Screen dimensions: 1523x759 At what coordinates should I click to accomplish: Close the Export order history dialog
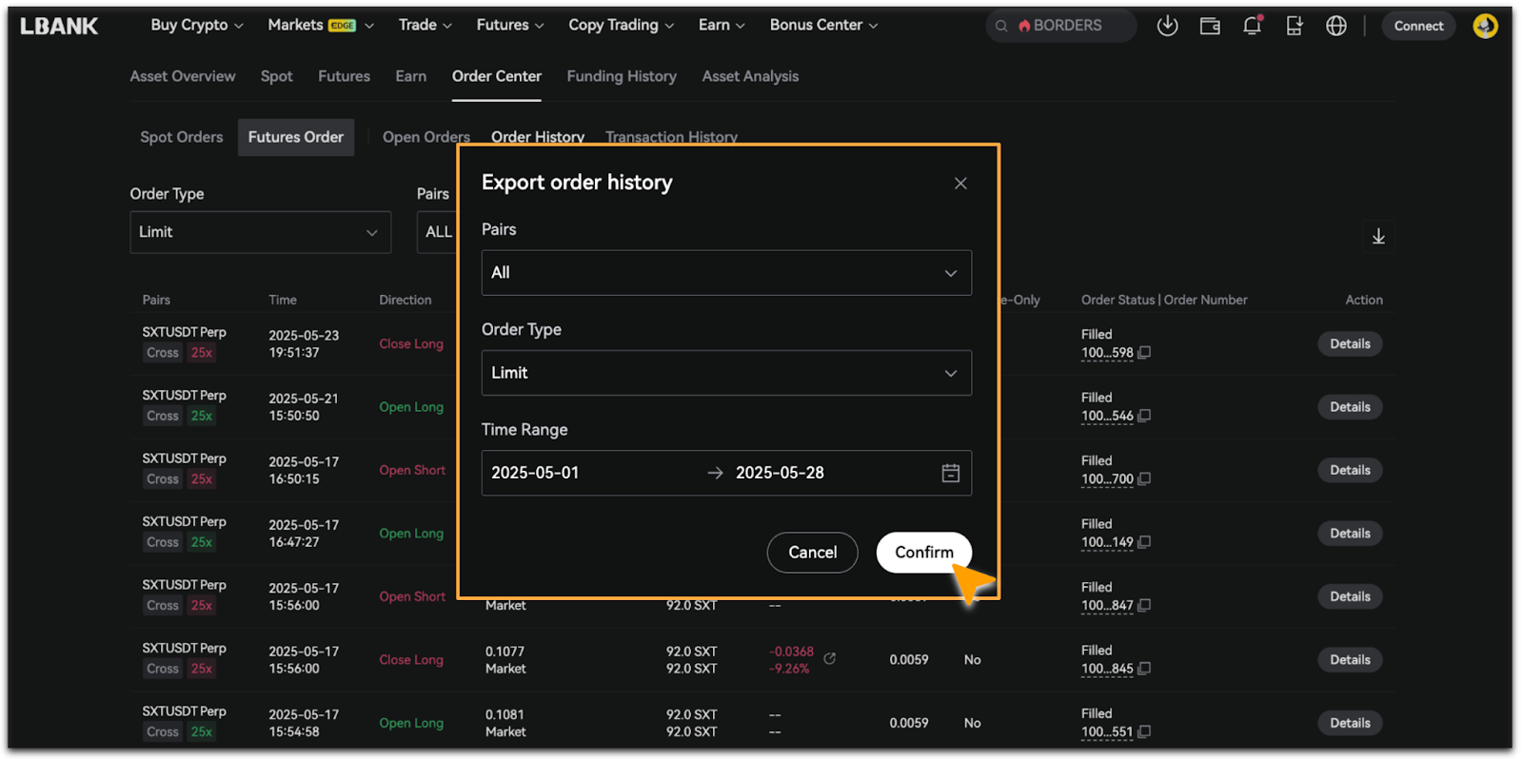(x=960, y=184)
